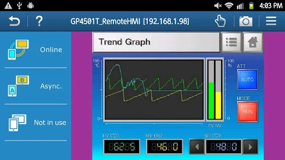Image resolution: width=285 pixels, height=160 pixels.
Task: Tap the touch operation hand icon
Action: [x=220, y=21]
